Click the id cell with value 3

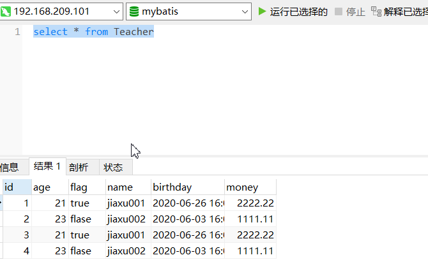click(x=17, y=235)
